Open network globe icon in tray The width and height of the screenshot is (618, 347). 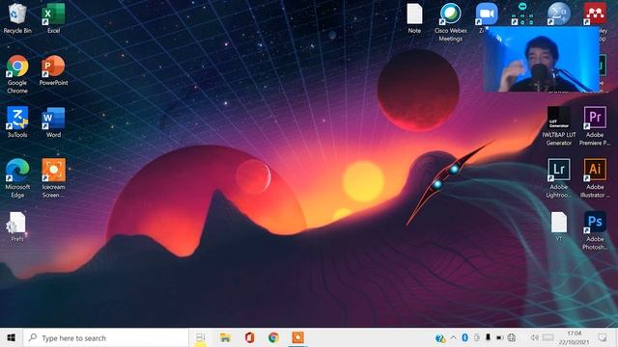point(512,337)
